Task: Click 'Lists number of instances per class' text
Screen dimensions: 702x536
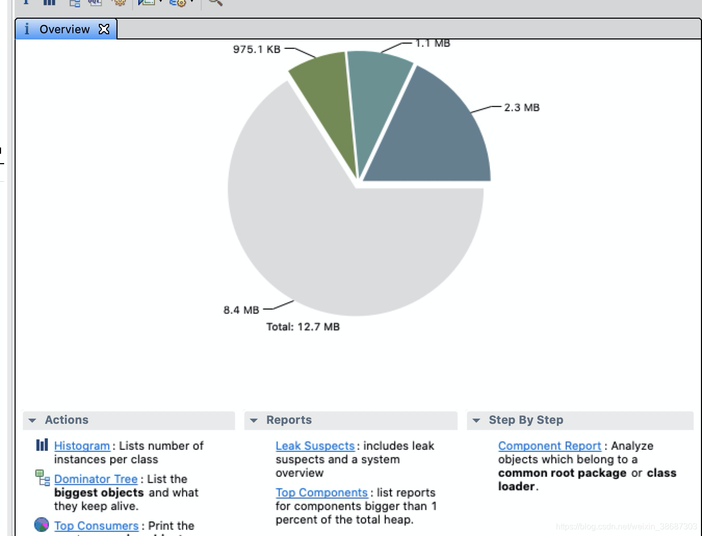Action: coord(129,452)
